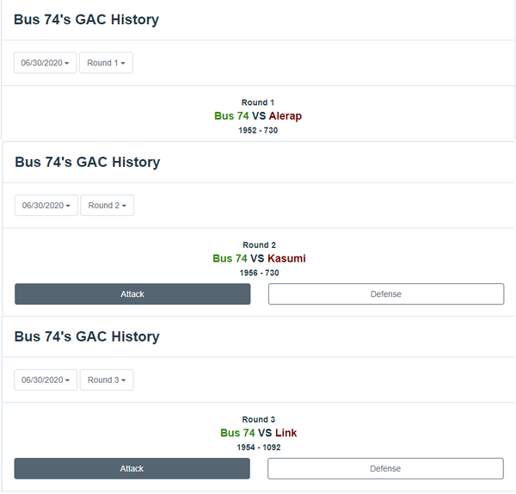Click Bus 74 in the Alerap matchup
The height and width of the screenshot is (494, 516).
(231, 116)
